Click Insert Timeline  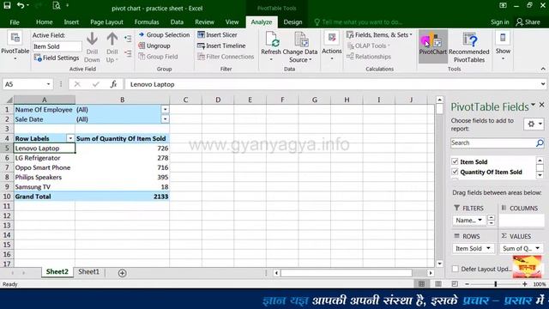pyautogui.click(x=221, y=45)
